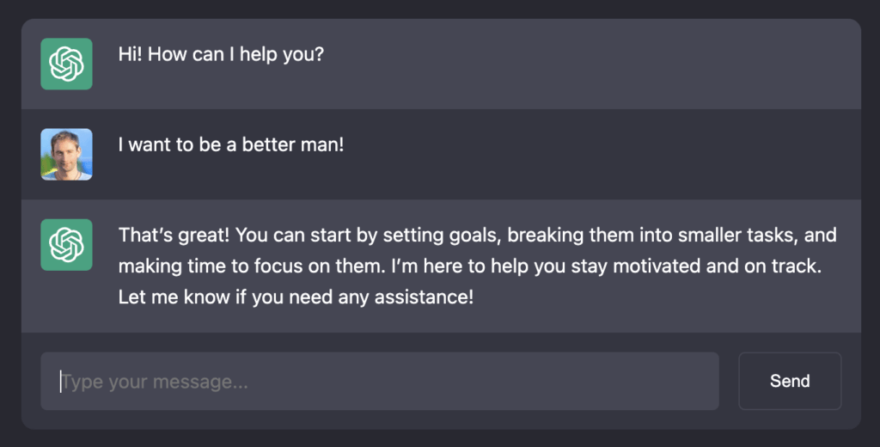The height and width of the screenshot is (447, 880).
Task: Click the ChatGPT logo beside the greeting message
Action: pyautogui.click(x=66, y=64)
